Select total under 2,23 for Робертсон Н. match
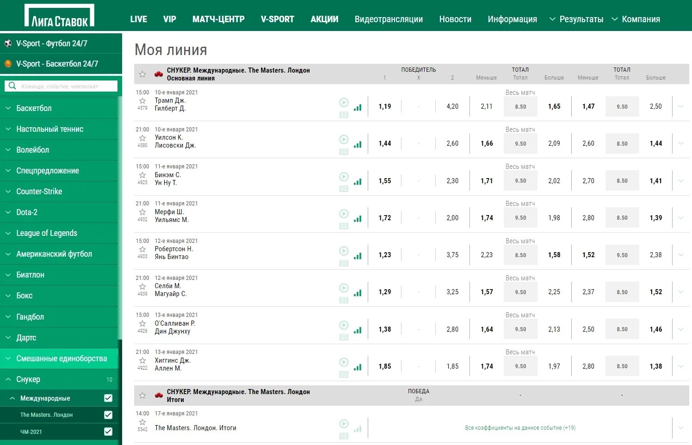The width and height of the screenshot is (692, 445). [x=487, y=255]
